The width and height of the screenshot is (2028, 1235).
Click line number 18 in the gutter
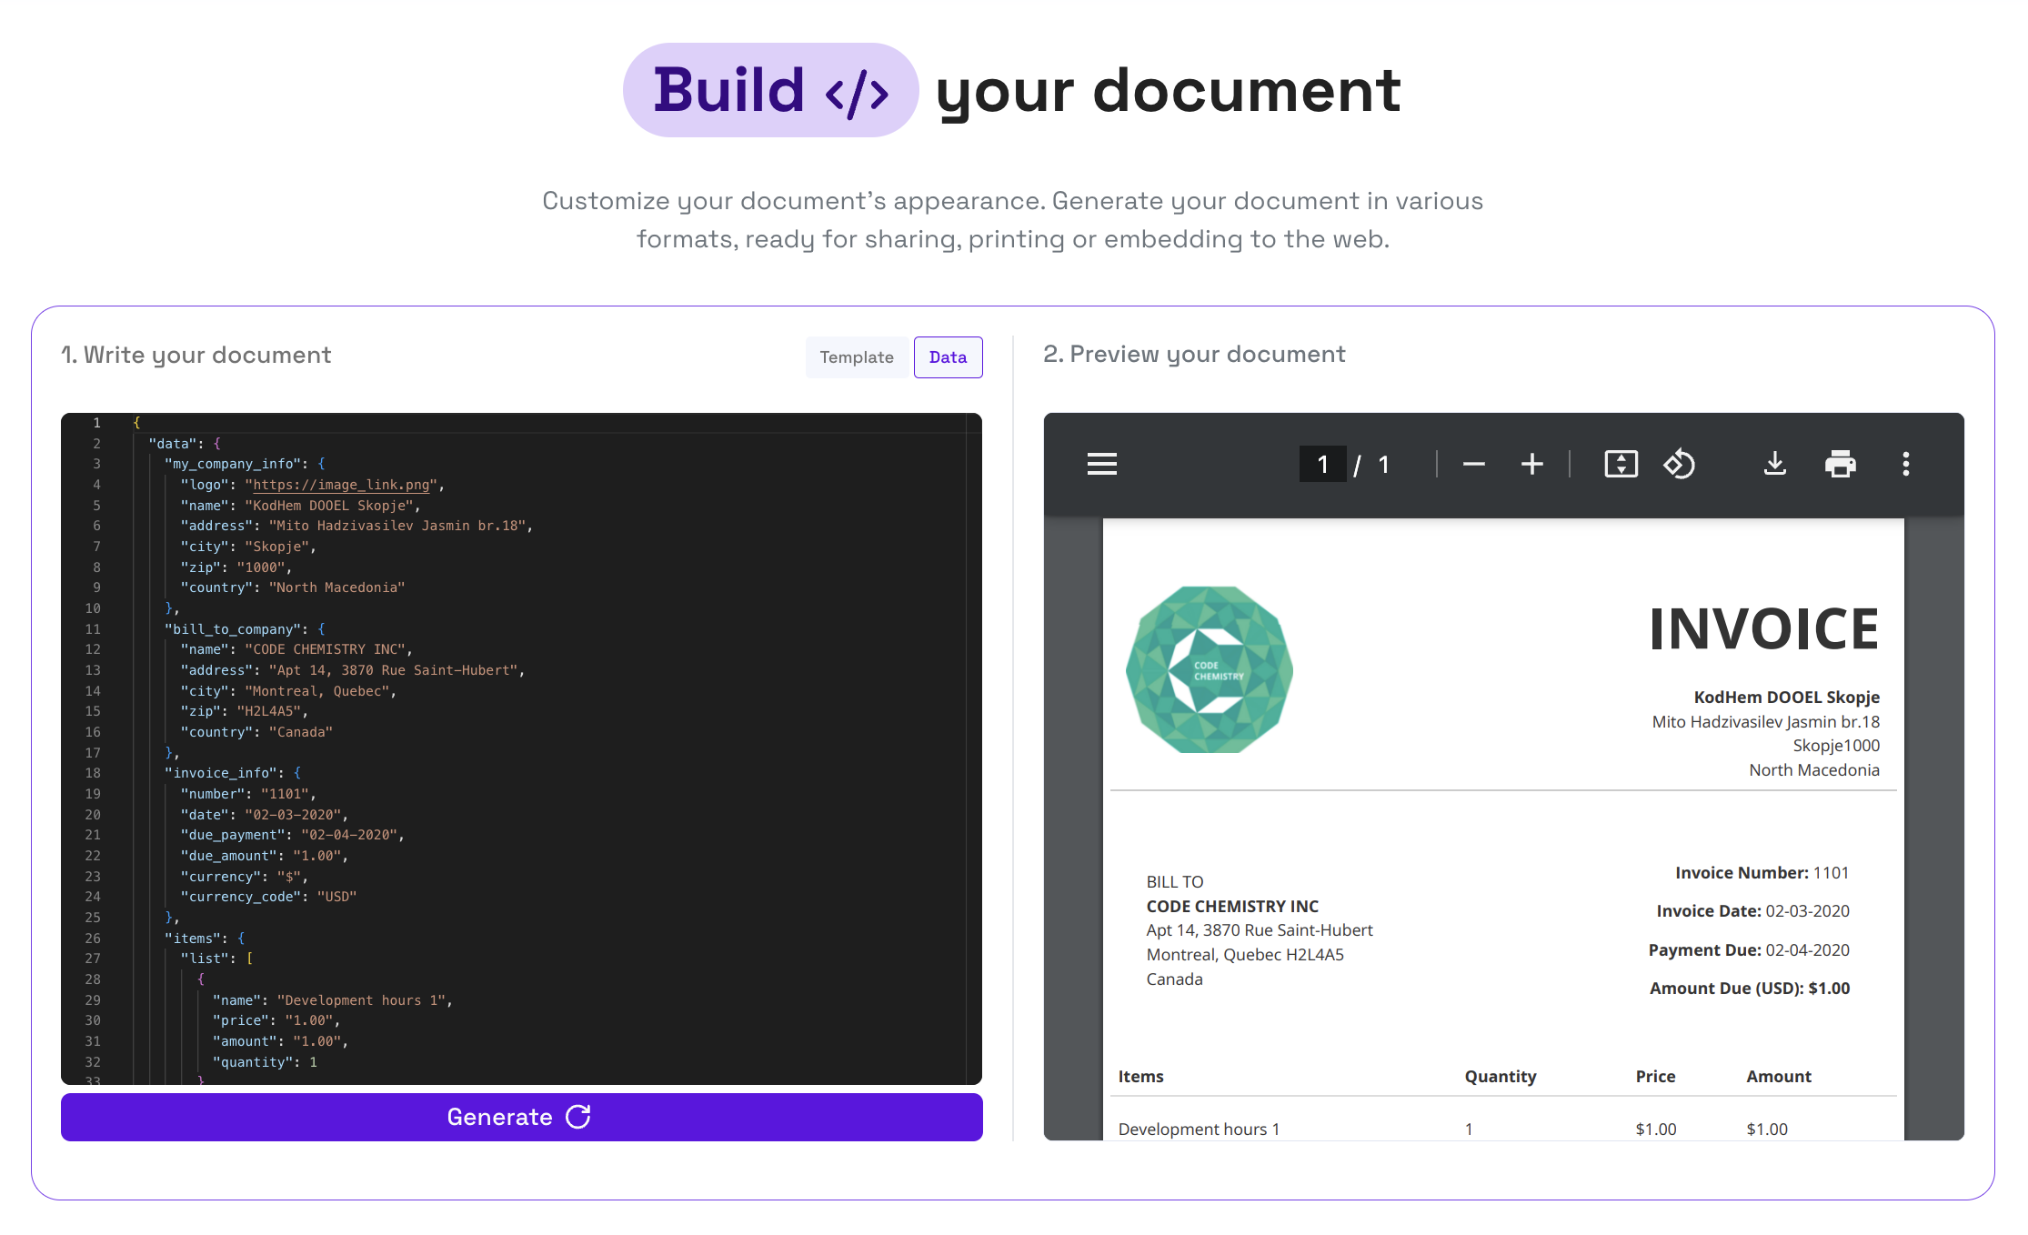point(93,773)
